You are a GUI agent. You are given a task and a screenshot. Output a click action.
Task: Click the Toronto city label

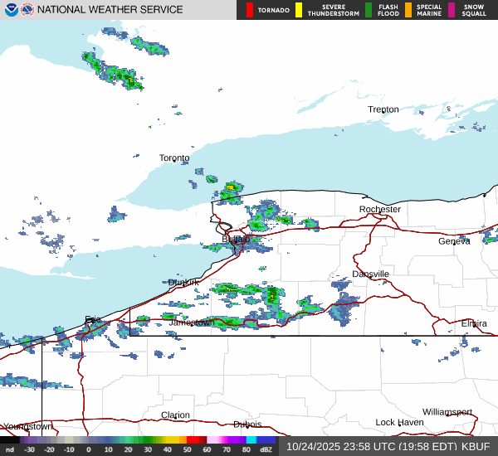[174, 158]
